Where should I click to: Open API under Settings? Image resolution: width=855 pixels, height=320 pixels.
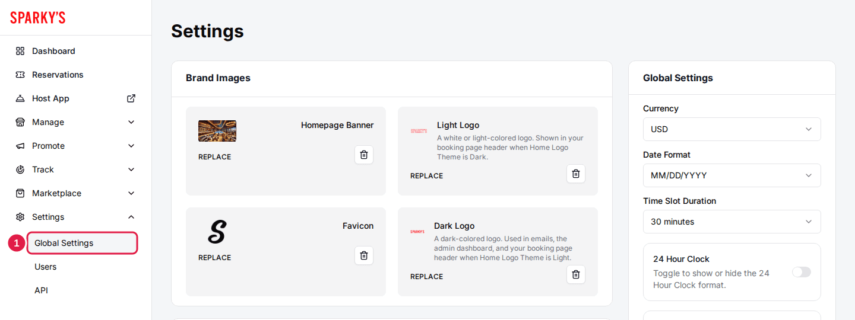(x=41, y=290)
